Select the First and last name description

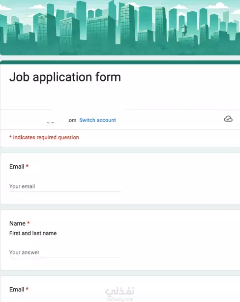click(x=33, y=233)
